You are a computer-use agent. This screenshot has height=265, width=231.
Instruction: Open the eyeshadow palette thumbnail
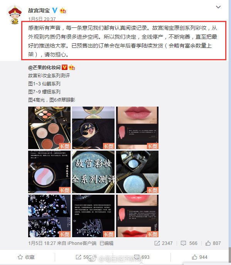coord(49,128)
